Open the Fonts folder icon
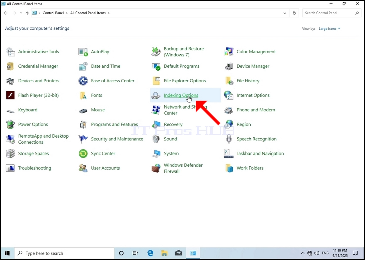The height and width of the screenshot is (260, 365). point(83,95)
